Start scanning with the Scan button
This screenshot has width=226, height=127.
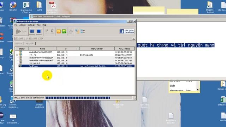pyautogui.click(x=21, y=31)
